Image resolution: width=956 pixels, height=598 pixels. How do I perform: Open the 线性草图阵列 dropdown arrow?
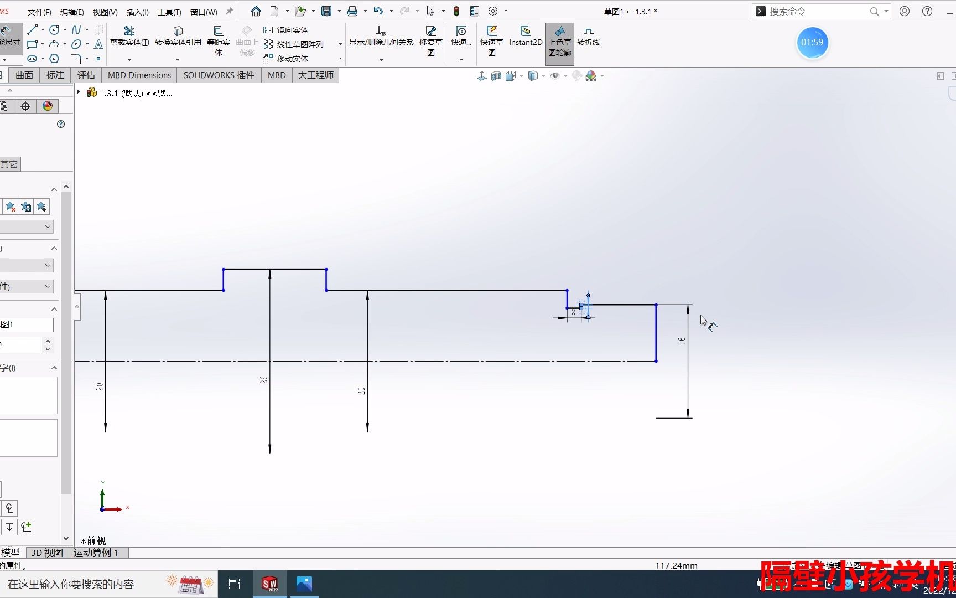(x=340, y=44)
